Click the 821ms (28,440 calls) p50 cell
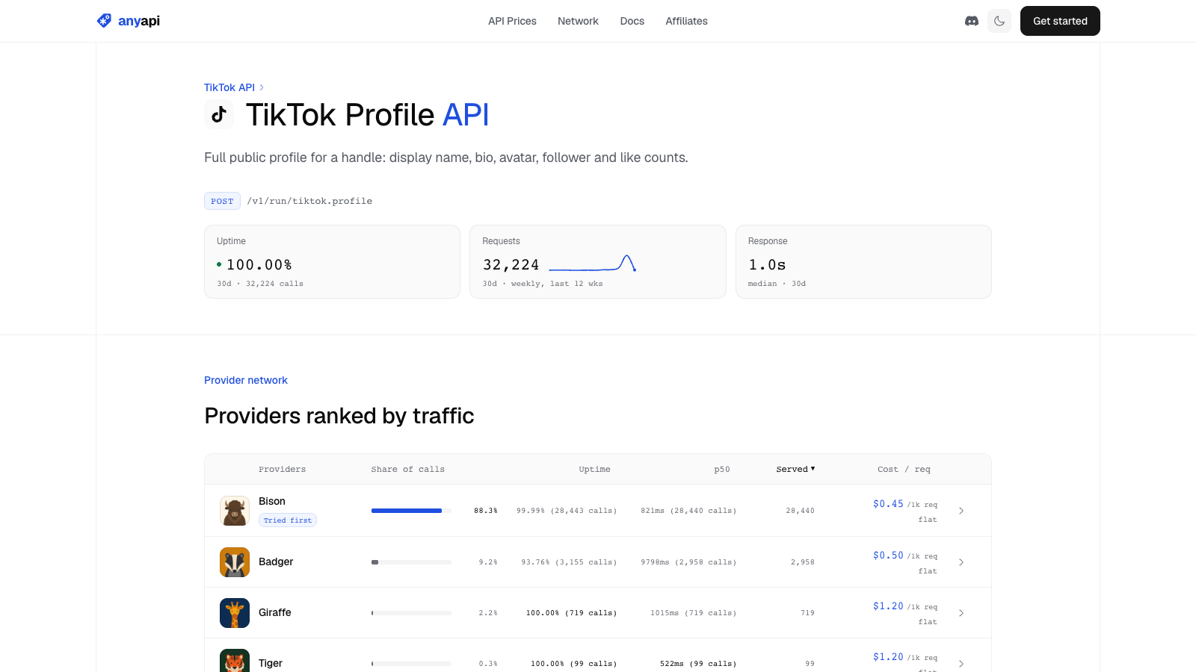 coord(688,511)
